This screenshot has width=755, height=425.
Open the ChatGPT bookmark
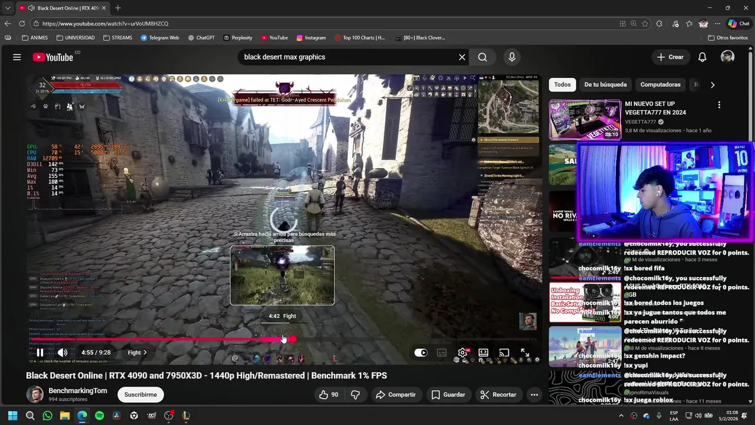(201, 38)
